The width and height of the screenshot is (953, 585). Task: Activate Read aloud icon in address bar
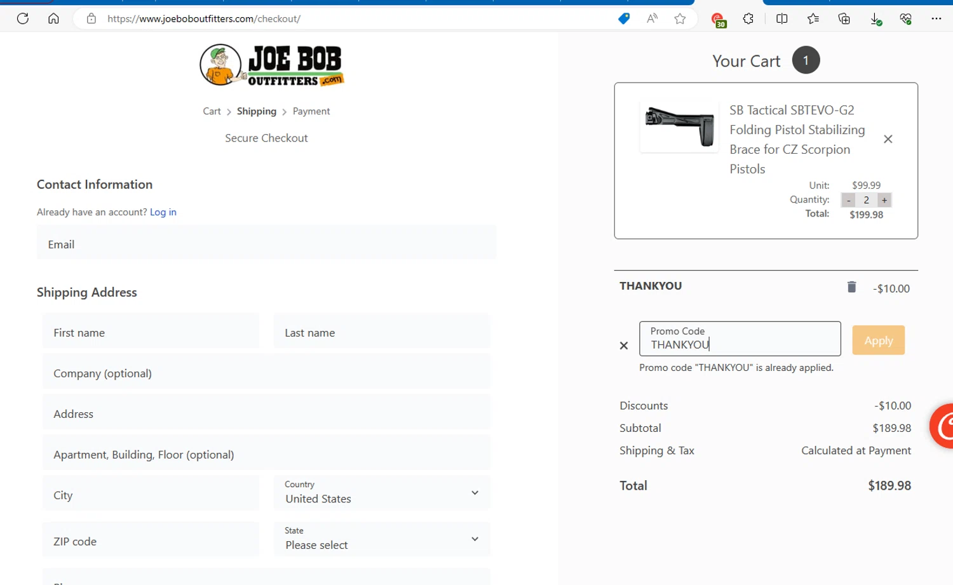[x=652, y=18]
